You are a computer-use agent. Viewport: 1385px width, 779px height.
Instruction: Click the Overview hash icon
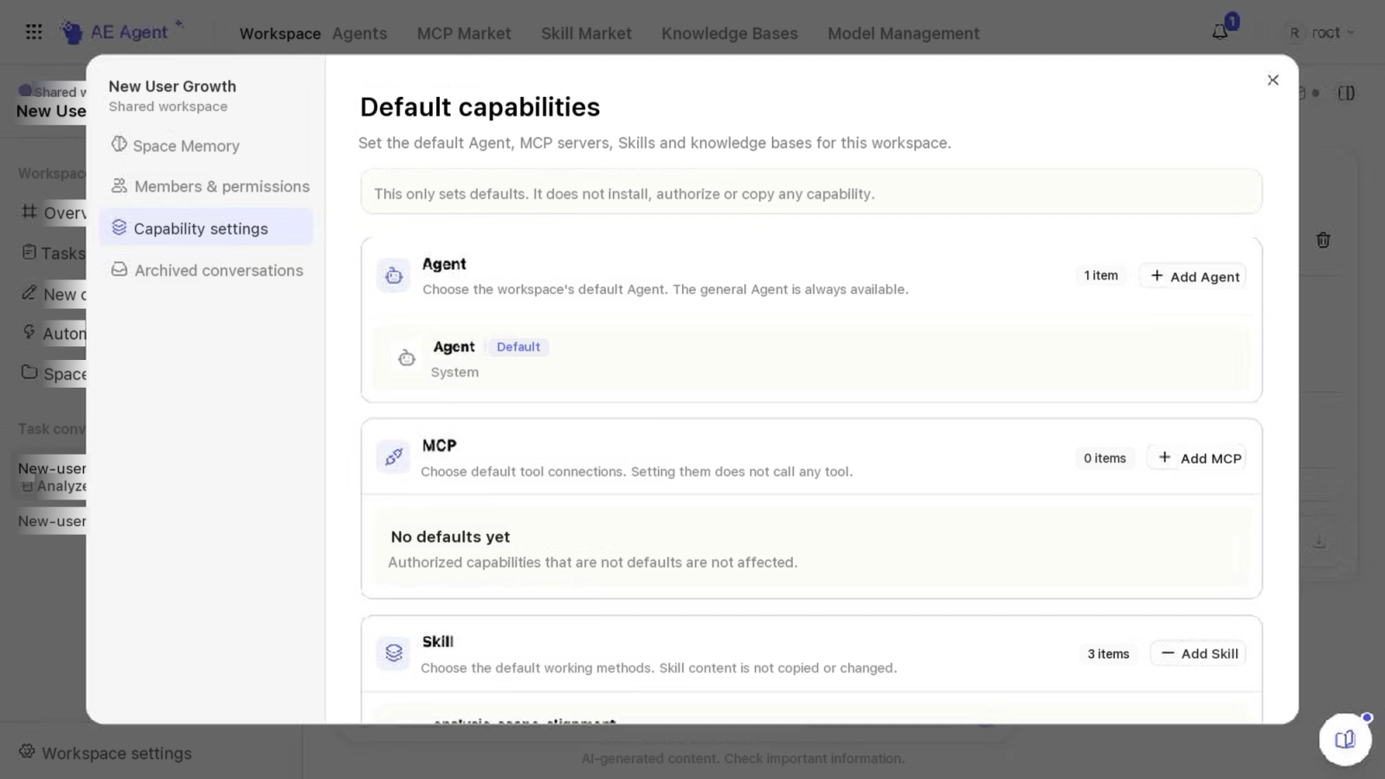29,211
